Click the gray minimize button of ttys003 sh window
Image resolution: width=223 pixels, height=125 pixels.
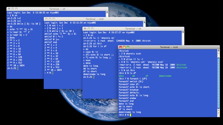coord(13,9)
